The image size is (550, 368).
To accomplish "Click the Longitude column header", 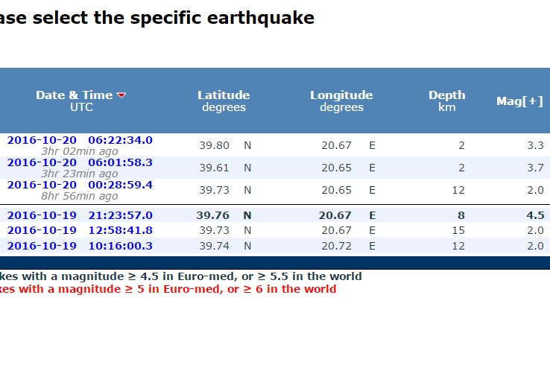I will click(x=341, y=101).
